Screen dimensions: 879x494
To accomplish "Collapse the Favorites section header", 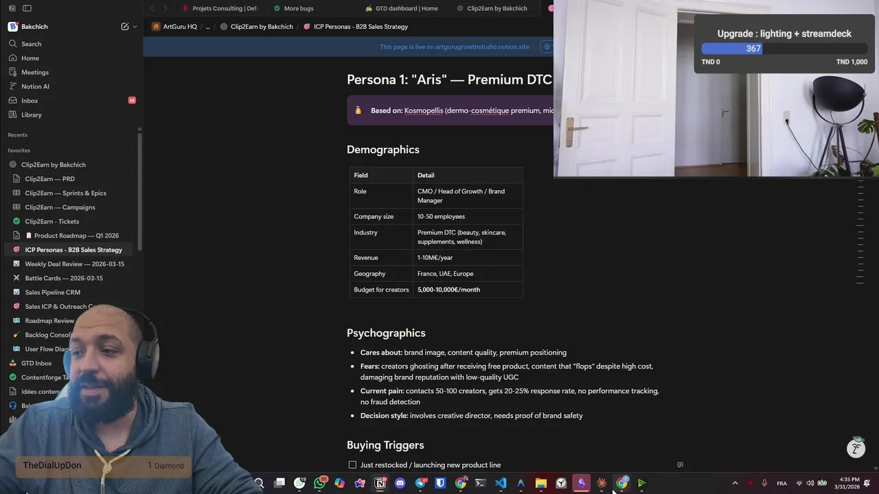I will click(x=19, y=150).
